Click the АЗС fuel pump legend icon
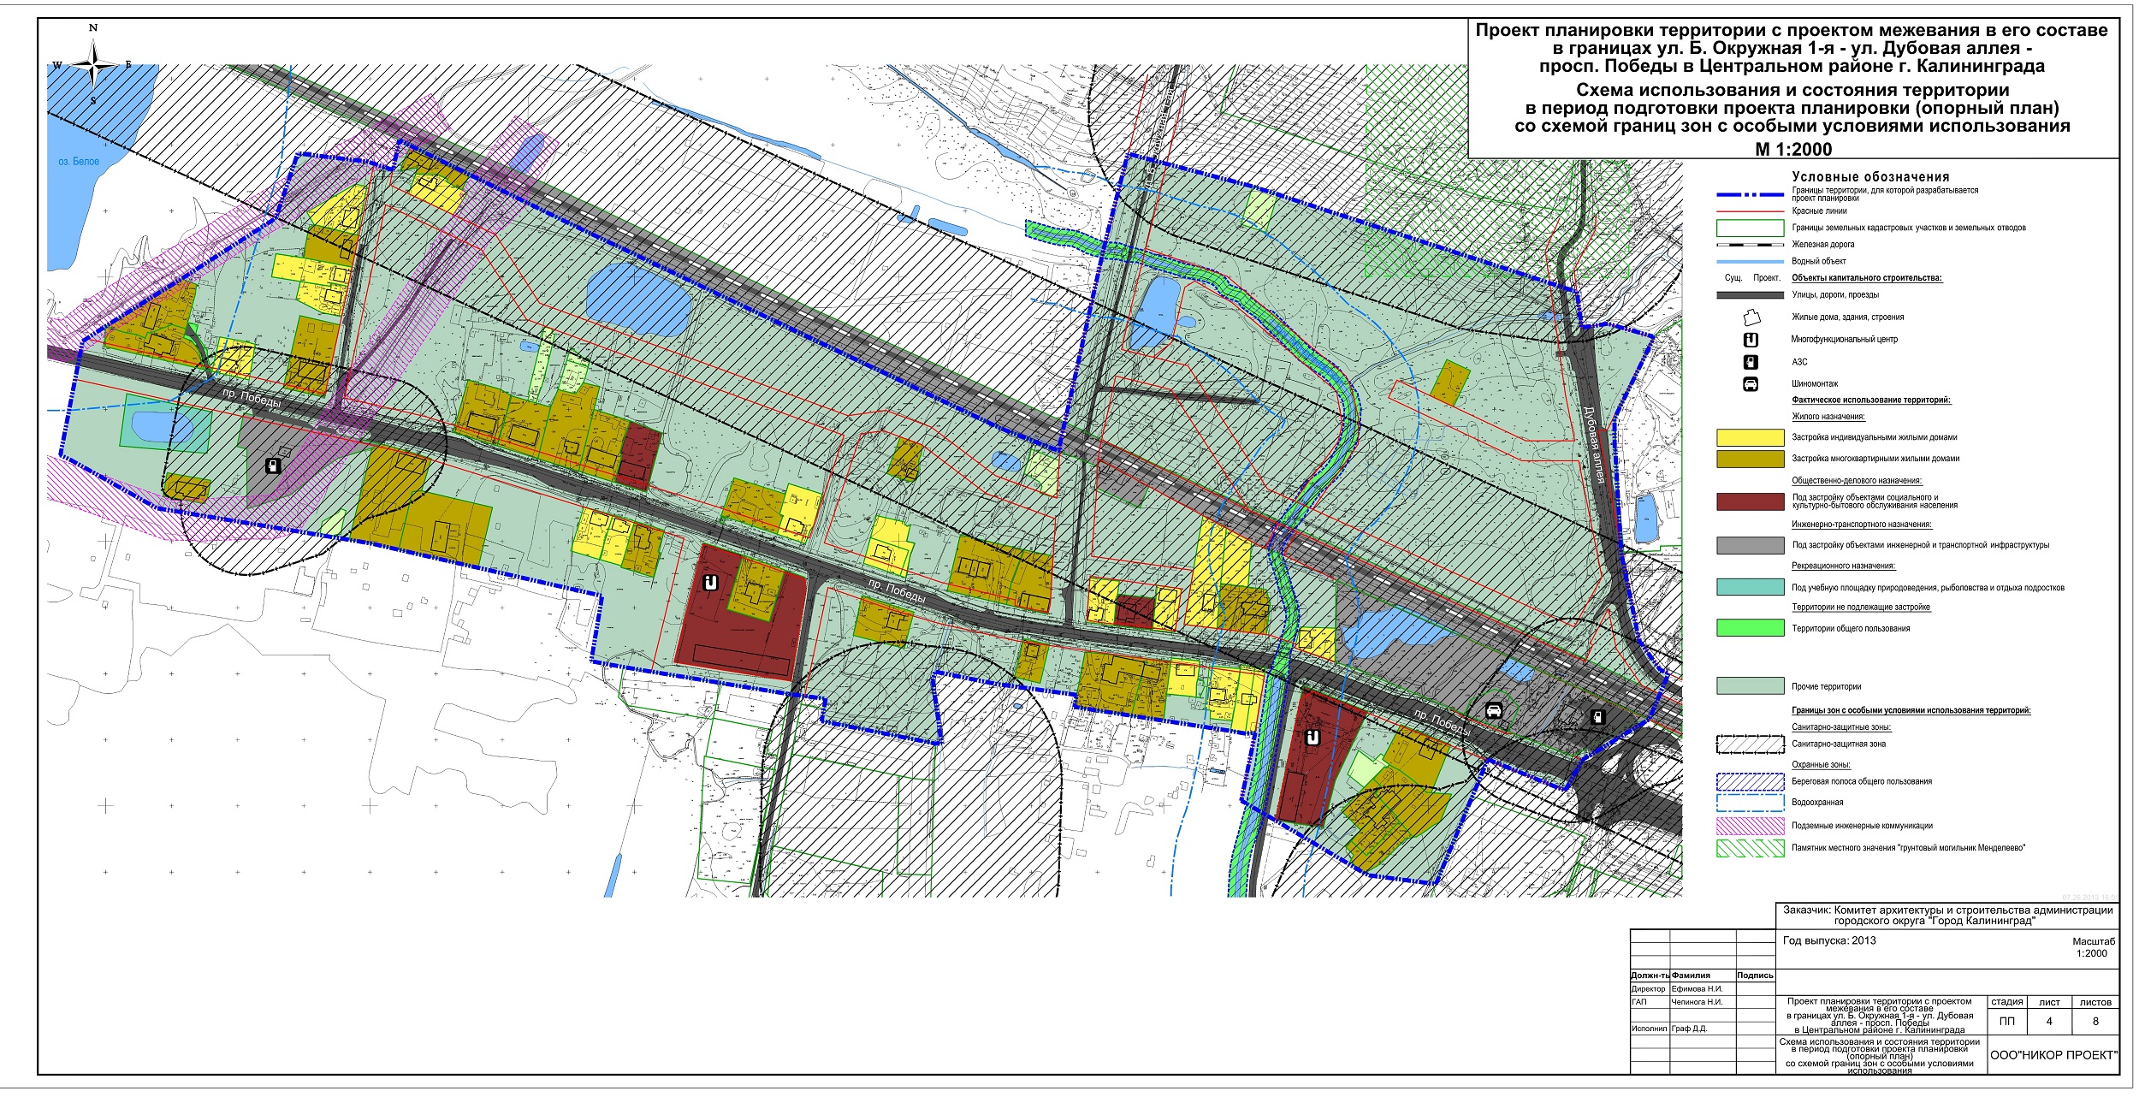2139x1097 pixels. (1751, 362)
